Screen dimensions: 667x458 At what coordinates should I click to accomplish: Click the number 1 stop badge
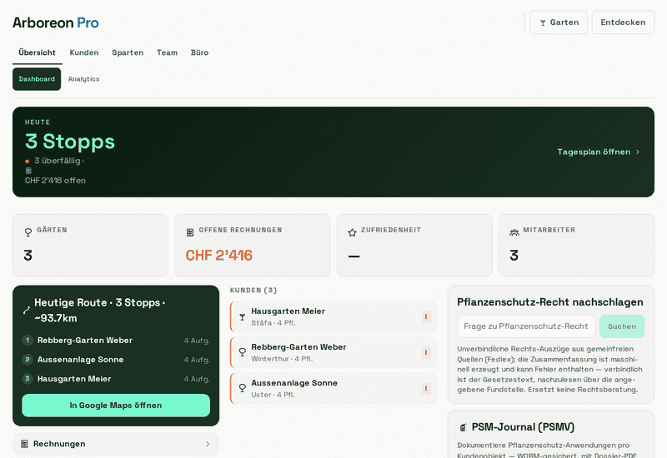[28, 341]
